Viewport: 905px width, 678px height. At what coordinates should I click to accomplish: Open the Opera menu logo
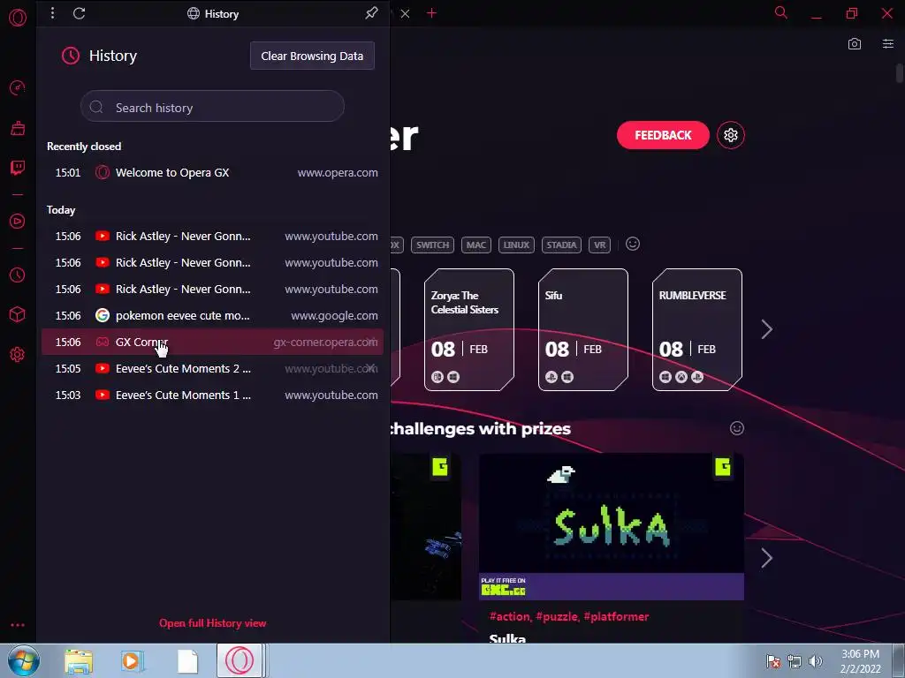(18, 18)
